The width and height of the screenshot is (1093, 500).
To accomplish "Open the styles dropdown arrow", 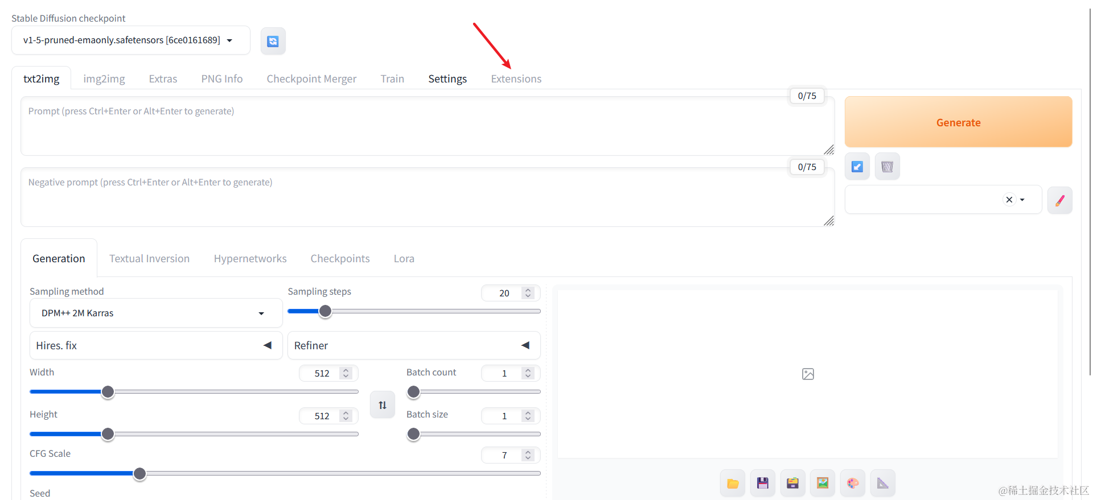I will [1022, 200].
